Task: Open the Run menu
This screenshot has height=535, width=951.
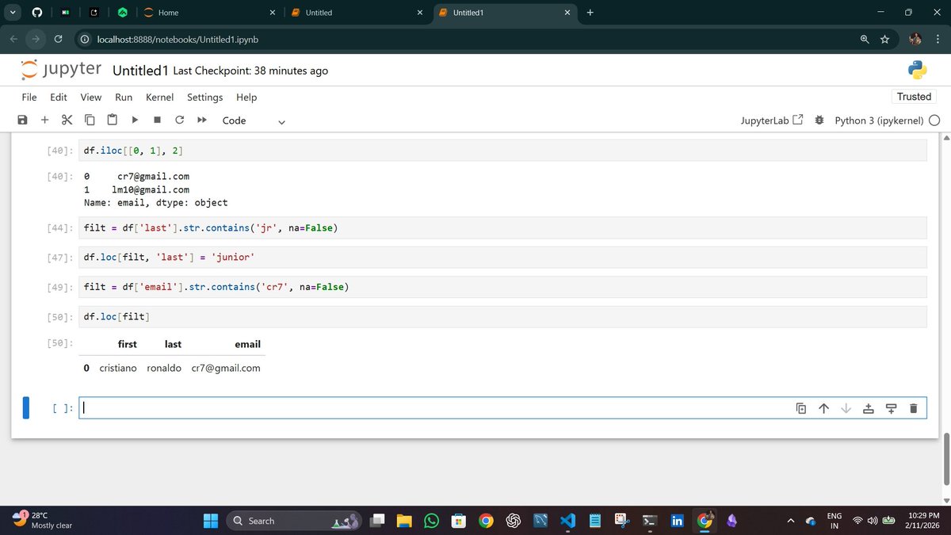Action: click(124, 97)
